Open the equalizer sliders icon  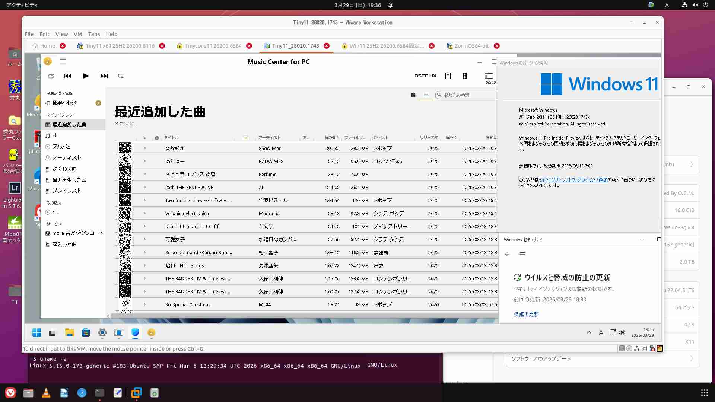[448, 76]
